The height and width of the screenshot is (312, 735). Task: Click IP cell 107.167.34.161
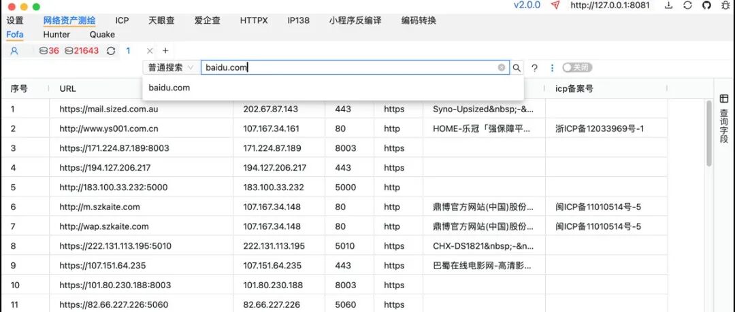click(x=271, y=128)
